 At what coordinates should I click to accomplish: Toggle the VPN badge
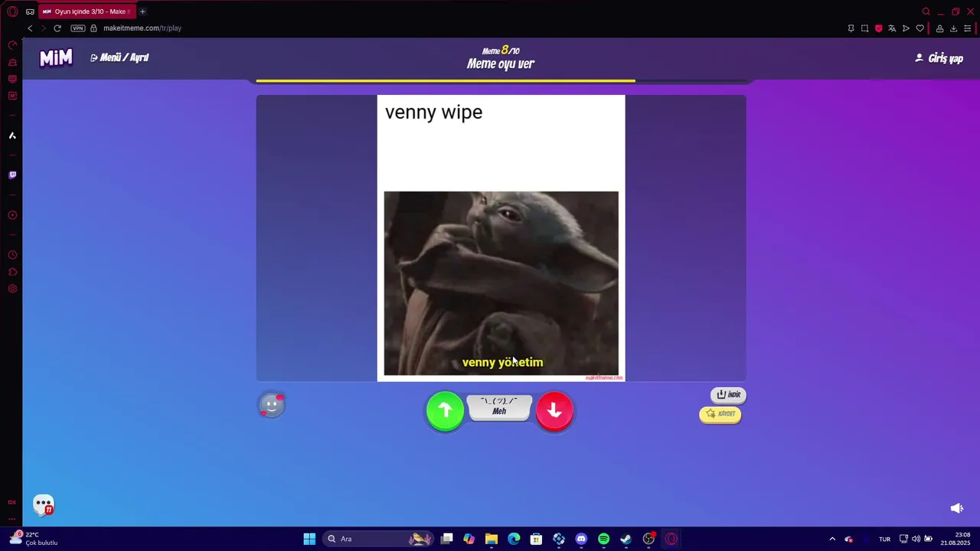[x=77, y=28]
